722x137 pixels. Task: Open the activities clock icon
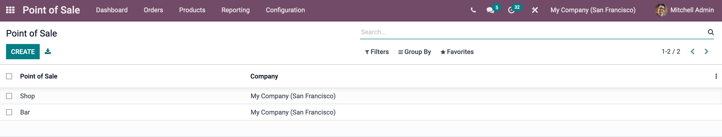[x=511, y=10]
